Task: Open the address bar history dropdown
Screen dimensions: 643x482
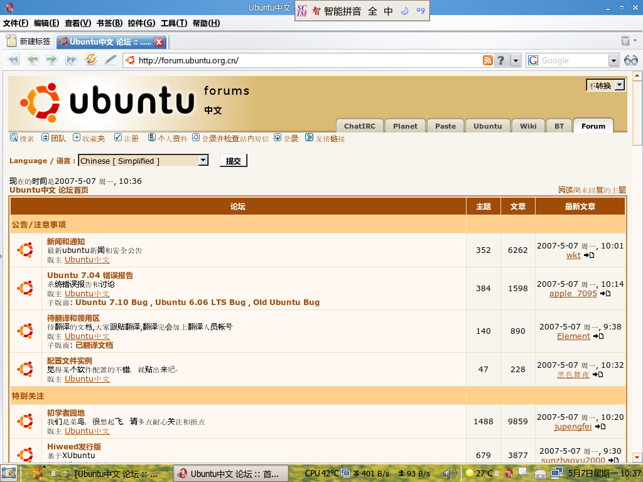Action: pos(516,61)
